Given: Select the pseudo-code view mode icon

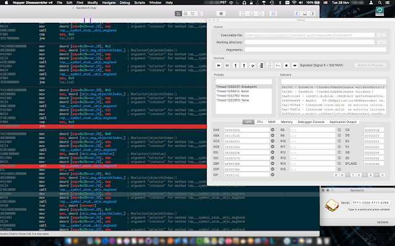Looking at the screenshot, I should [x=193, y=14].
